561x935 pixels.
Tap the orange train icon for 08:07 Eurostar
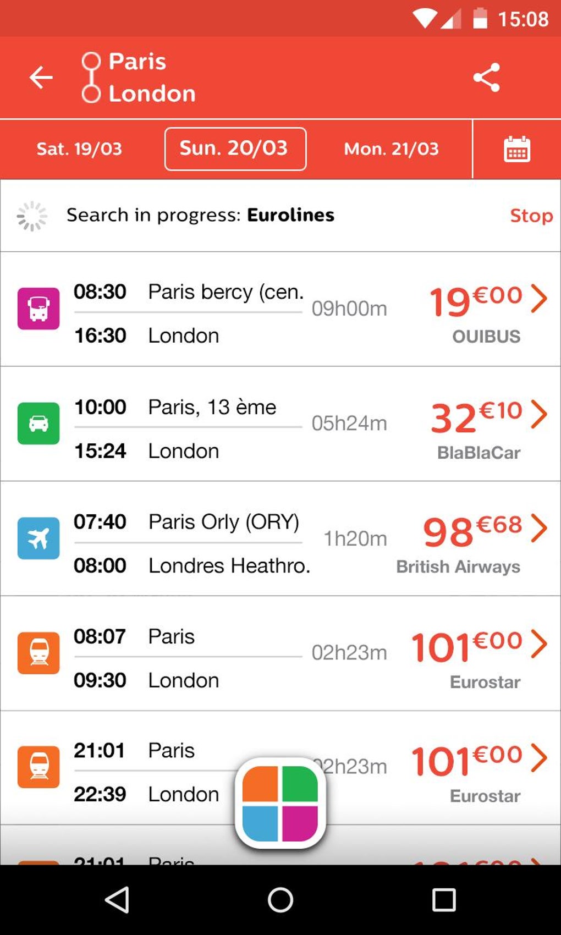pyautogui.click(x=38, y=653)
